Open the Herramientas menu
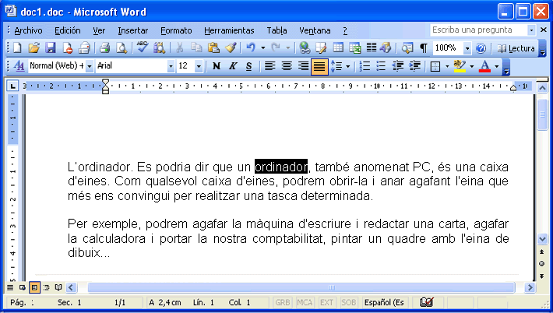 click(229, 30)
